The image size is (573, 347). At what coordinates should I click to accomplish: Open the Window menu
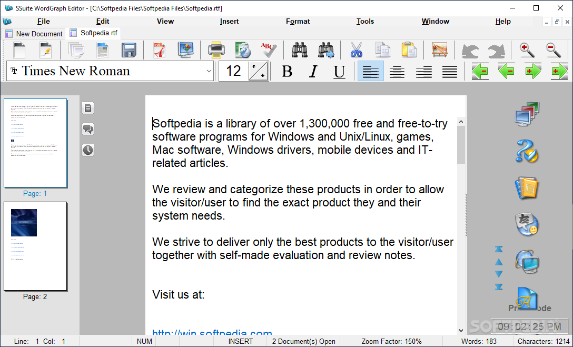[435, 21]
